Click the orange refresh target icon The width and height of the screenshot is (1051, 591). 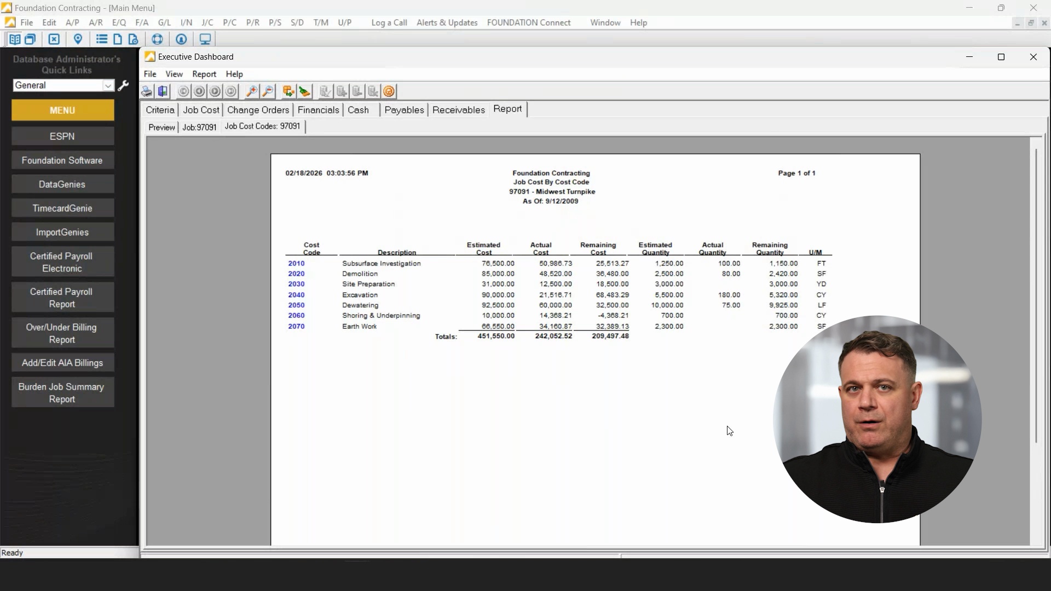[389, 91]
